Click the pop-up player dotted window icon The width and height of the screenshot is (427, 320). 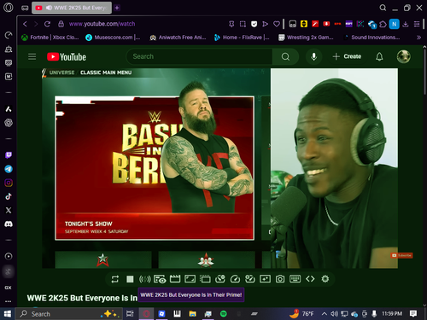(x=205, y=279)
